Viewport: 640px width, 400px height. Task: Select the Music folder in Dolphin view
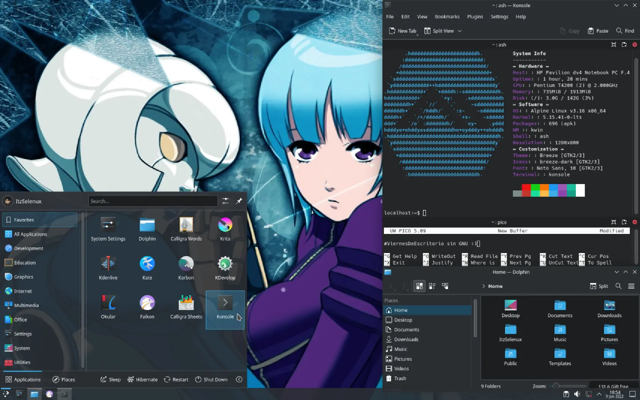(560, 333)
